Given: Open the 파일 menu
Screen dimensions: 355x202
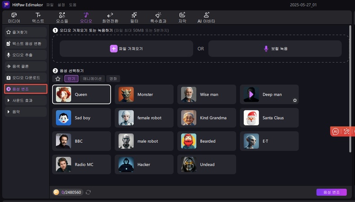Looking at the screenshot, I should click(50, 4).
